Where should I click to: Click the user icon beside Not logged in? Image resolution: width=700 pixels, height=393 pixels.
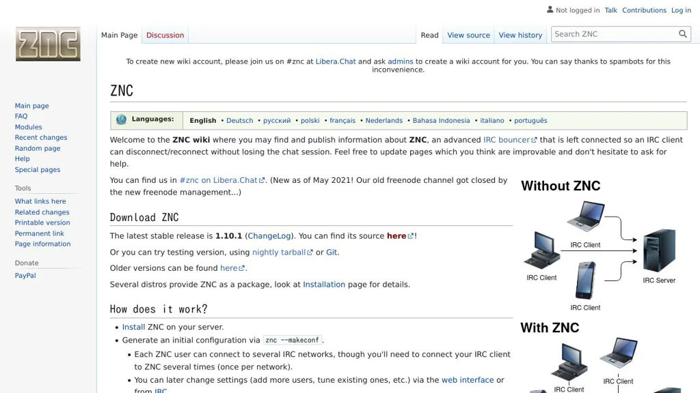tap(550, 10)
